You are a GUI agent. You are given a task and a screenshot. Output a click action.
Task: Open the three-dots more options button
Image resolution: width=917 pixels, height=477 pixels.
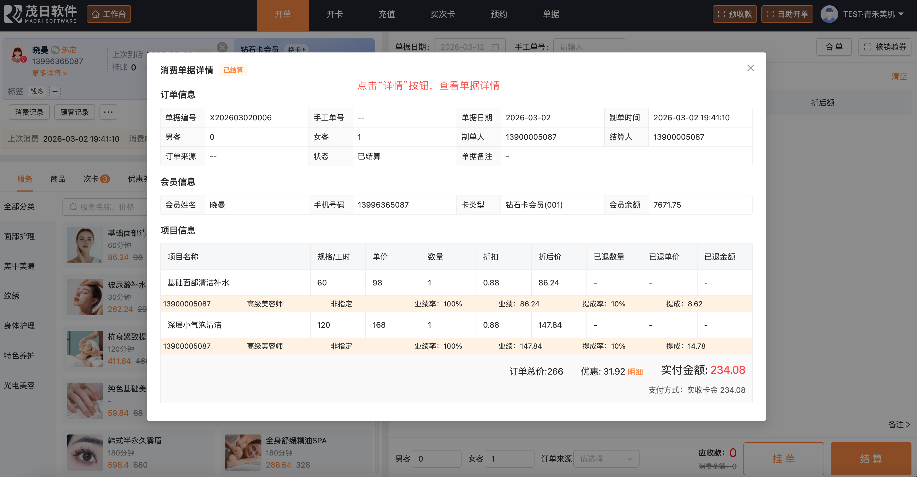tap(108, 112)
